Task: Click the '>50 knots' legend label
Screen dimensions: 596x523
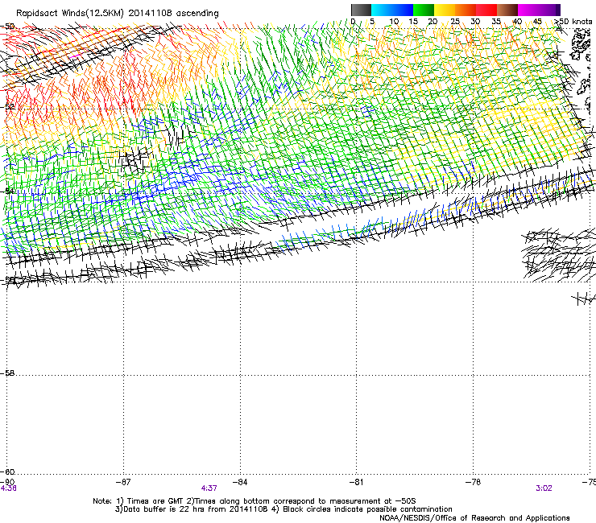Action: (x=573, y=21)
